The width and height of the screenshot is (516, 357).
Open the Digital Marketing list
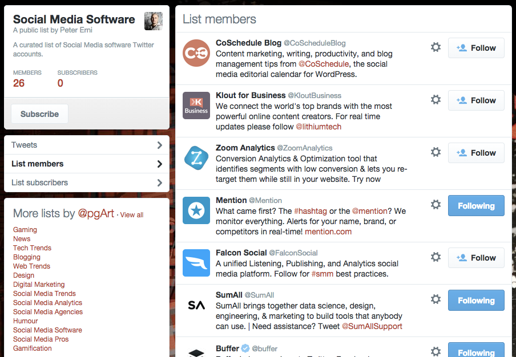click(x=39, y=285)
